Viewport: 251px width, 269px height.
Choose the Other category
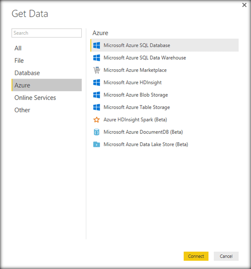click(23, 110)
